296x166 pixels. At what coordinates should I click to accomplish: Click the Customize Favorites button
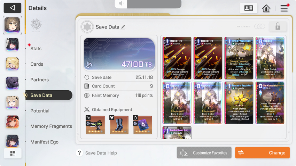[204, 153]
